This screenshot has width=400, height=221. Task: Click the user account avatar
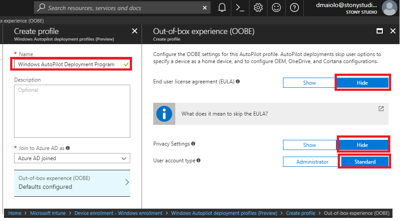389,8
